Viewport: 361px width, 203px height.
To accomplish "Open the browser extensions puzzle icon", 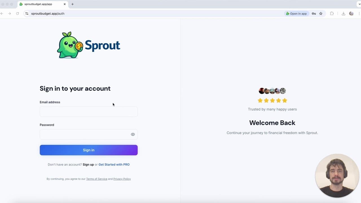I will point(332,13).
